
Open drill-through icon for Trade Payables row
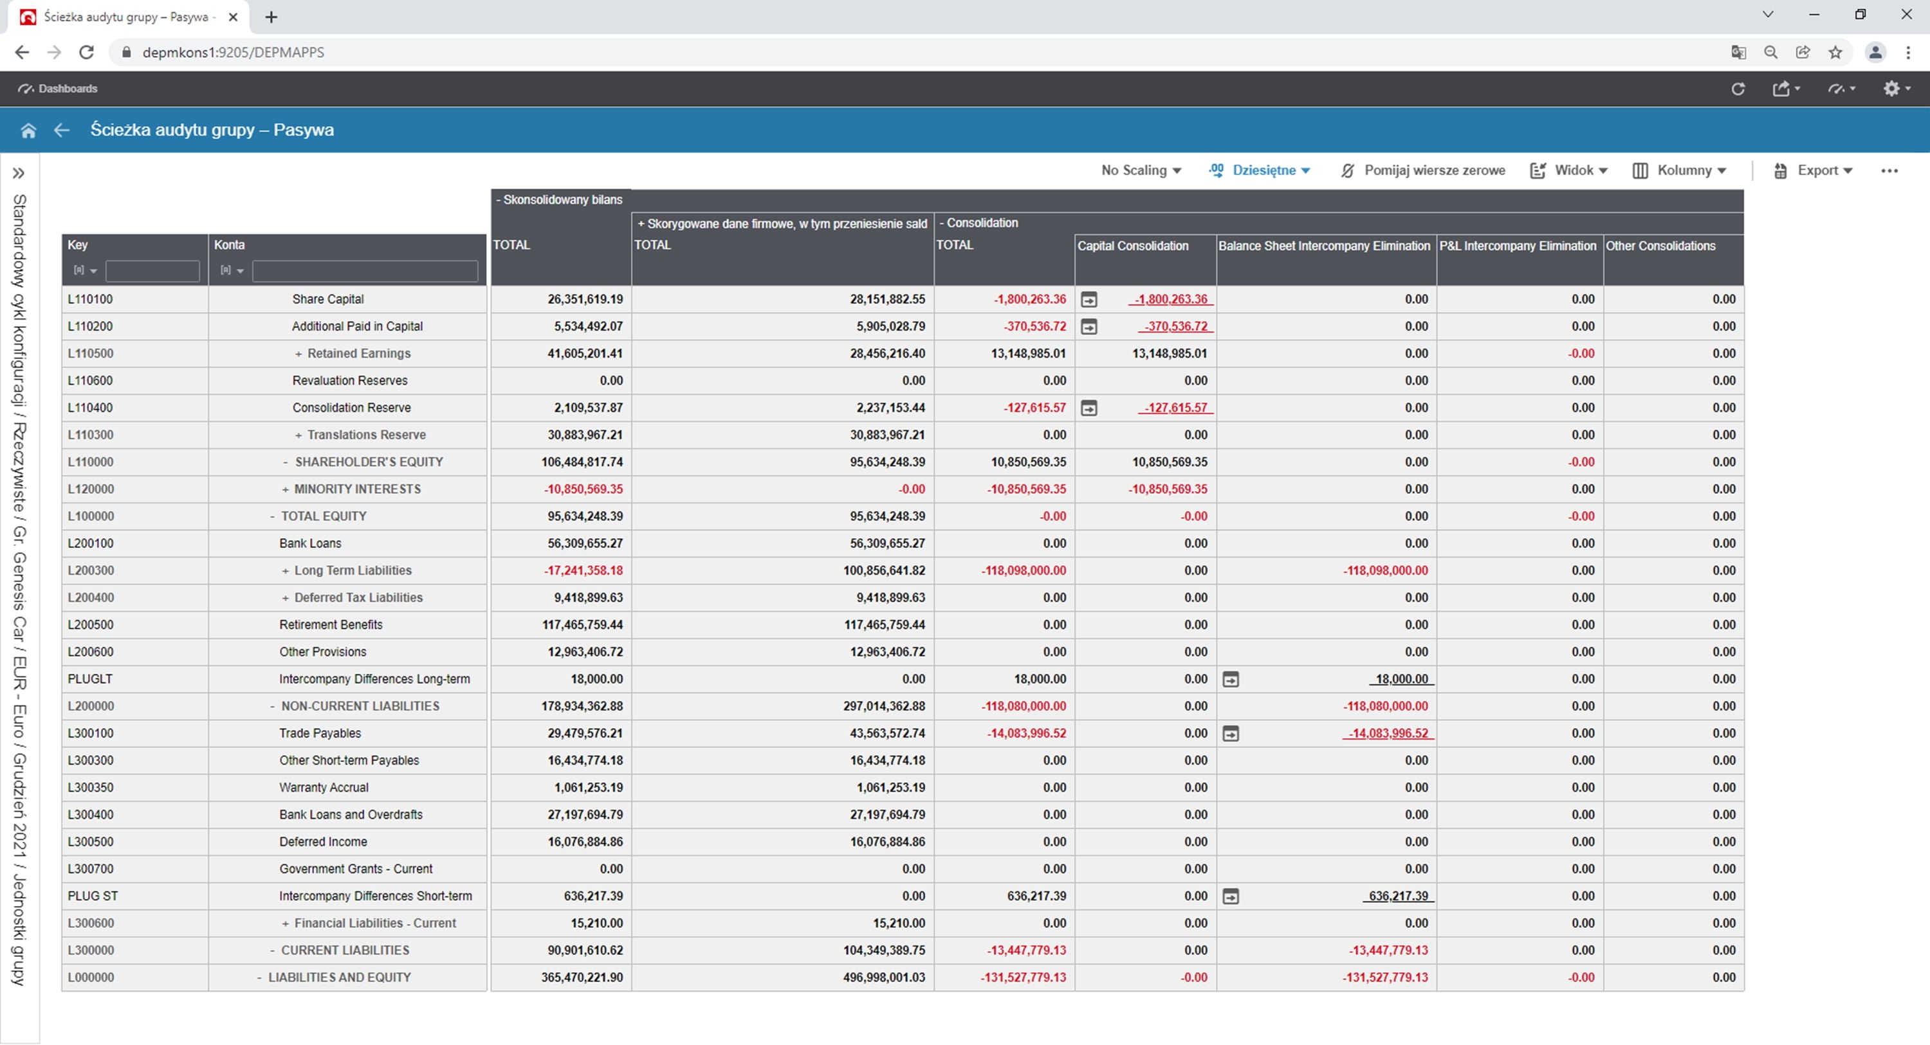point(1230,733)
